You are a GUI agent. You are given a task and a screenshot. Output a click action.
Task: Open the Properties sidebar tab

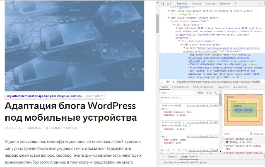(224, 87)
